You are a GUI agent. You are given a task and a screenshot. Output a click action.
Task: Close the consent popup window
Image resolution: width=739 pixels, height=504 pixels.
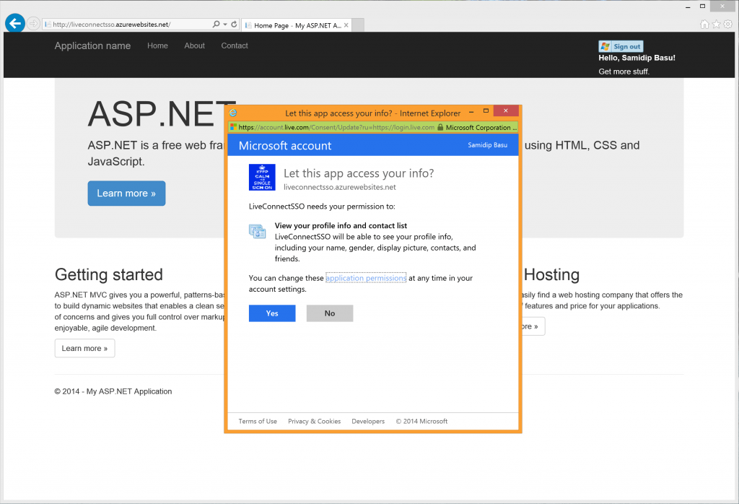click(x=506, y=110)
